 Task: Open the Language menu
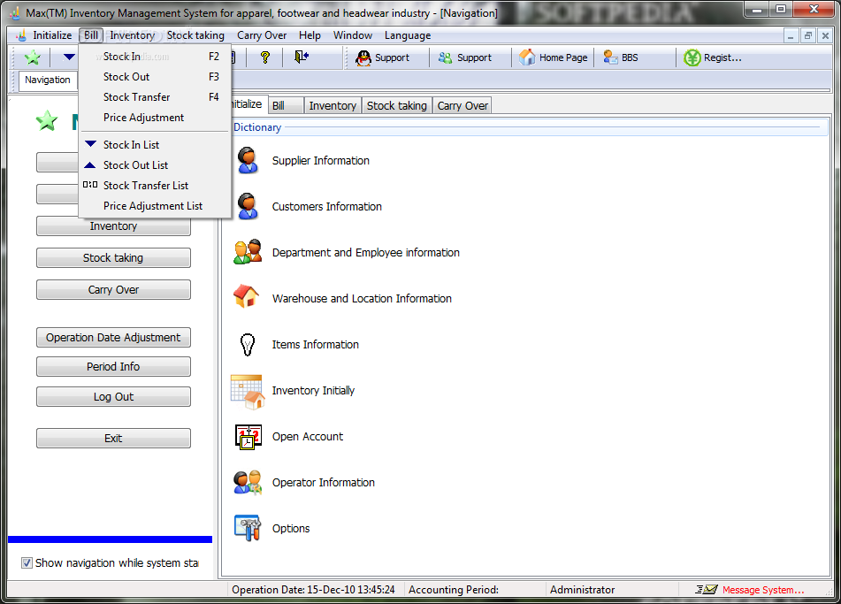pyautogui.click(x=407, y=35)
